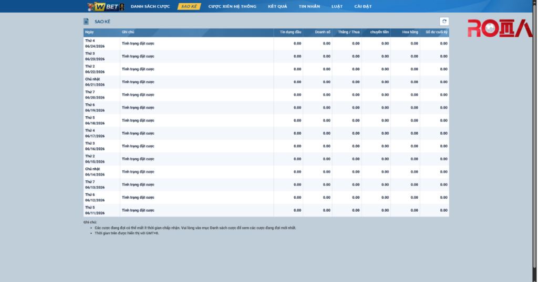Click the document icon beside SAO KÊ title

[86, 21]
